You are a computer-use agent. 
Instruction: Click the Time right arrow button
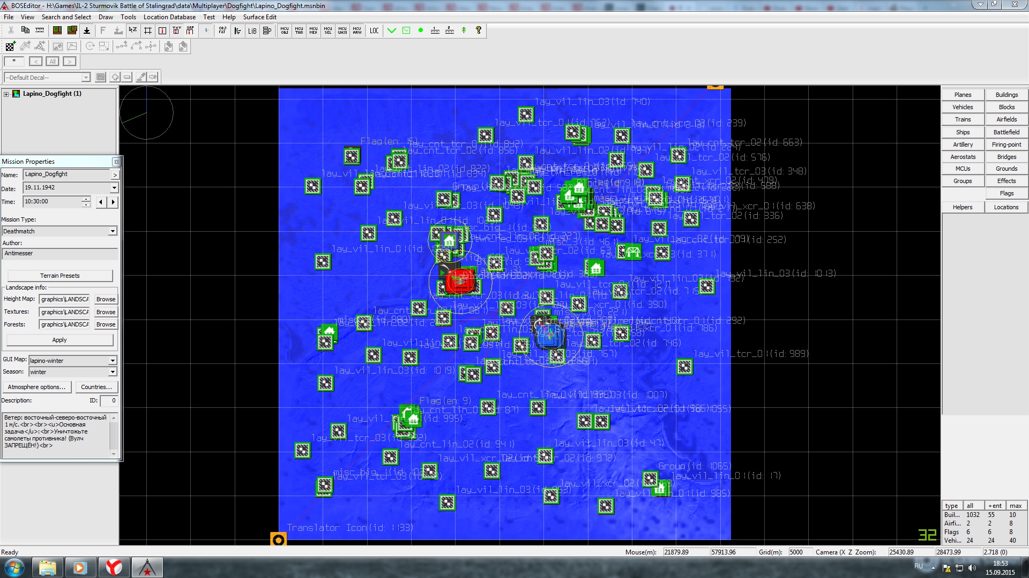[113, 202]
